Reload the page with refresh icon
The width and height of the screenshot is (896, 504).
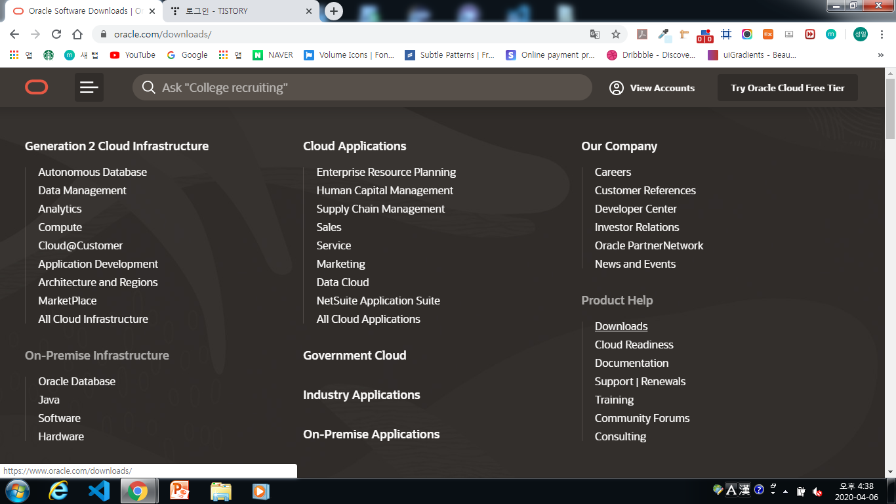pyautogui.click(x=56, y=34)
